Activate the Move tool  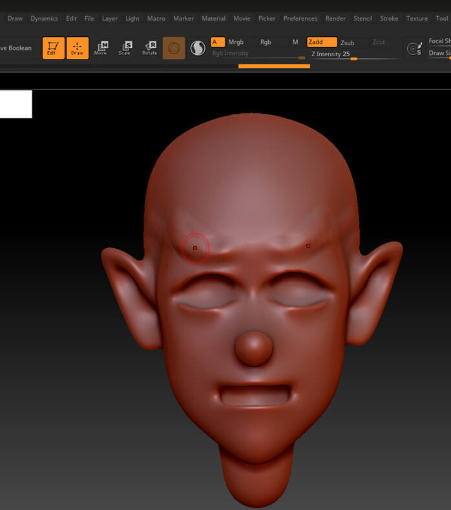[x=101, y=48]
